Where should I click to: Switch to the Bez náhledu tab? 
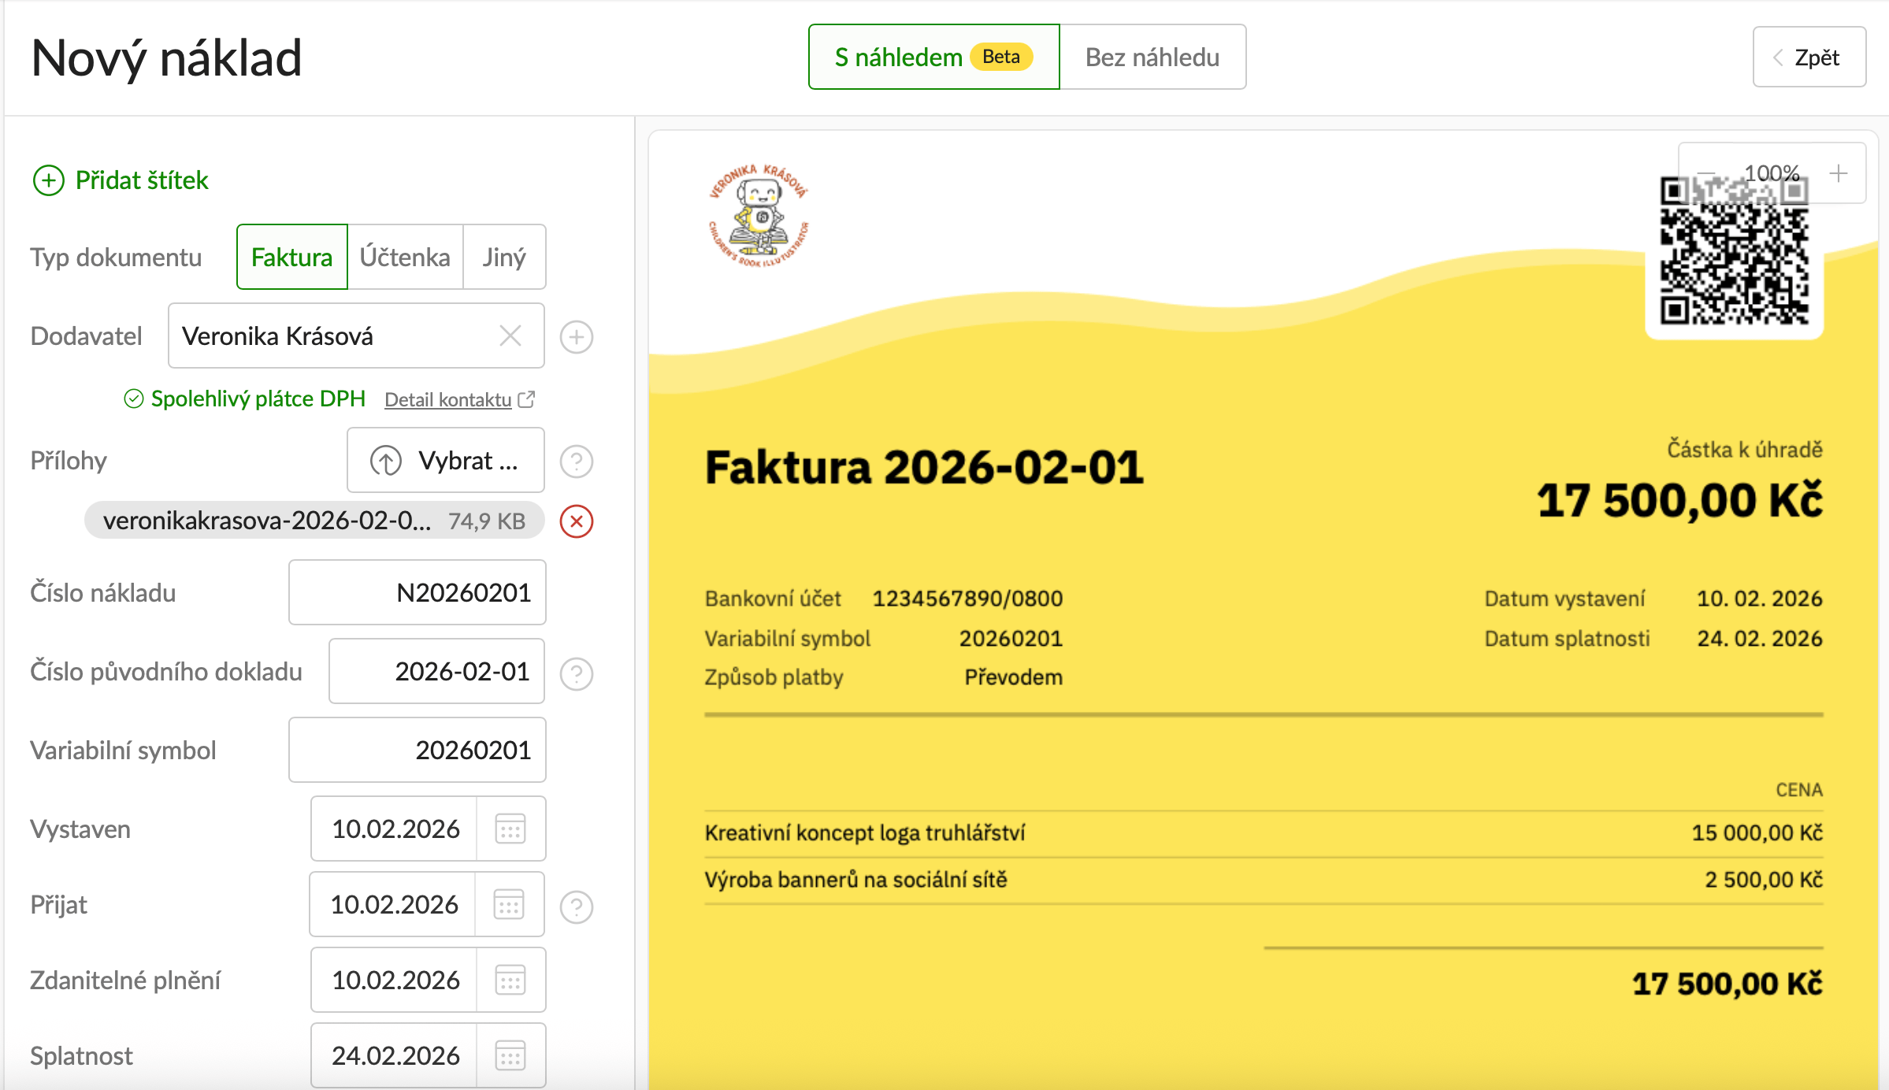click(1152, 57)
